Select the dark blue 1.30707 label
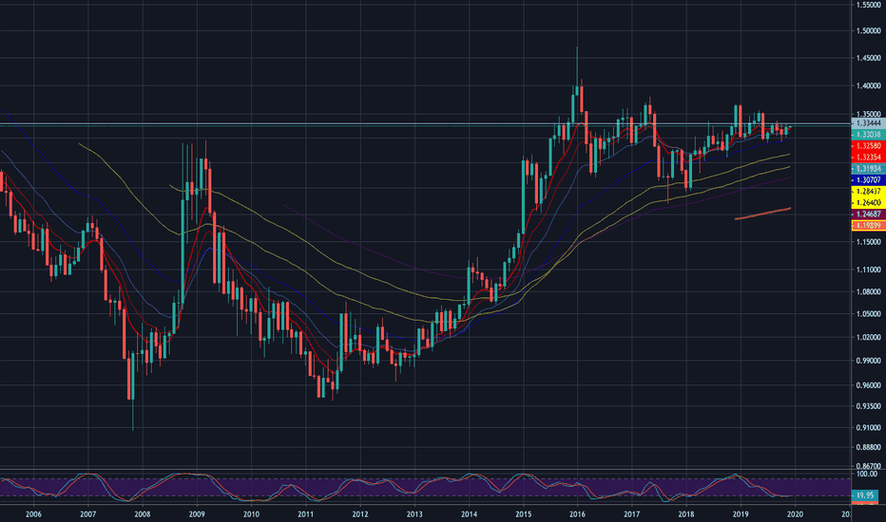The width and height of the screenshot is (886, 522). [x=867, y=179]
